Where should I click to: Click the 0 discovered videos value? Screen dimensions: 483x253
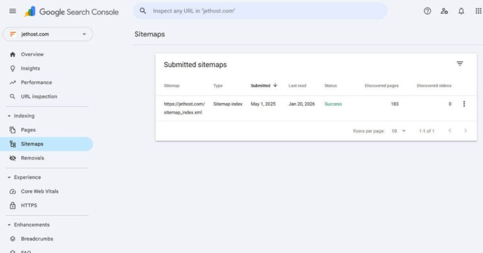[x=450, y=104]
